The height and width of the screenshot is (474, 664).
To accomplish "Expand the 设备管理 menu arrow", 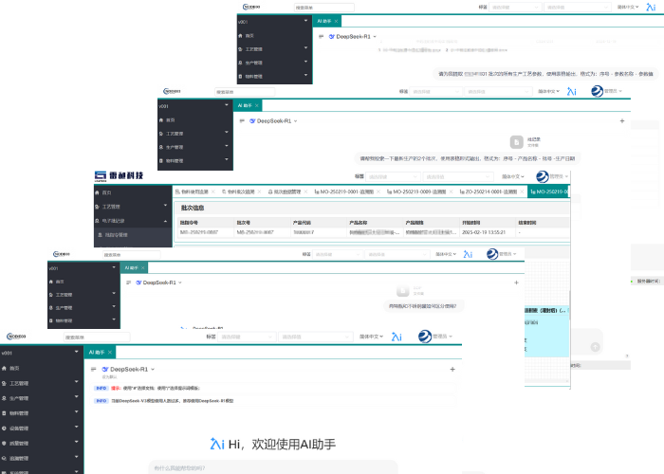I will click(78, 428).
